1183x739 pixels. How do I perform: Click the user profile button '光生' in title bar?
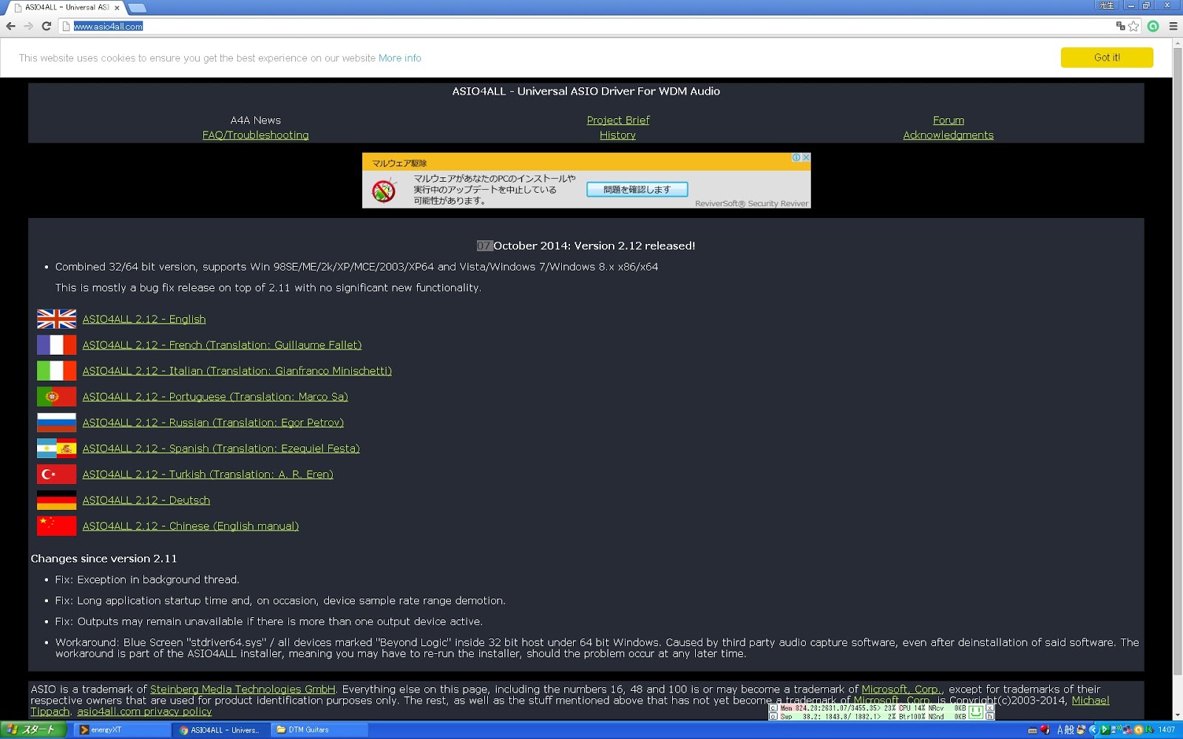[1107, 5]
